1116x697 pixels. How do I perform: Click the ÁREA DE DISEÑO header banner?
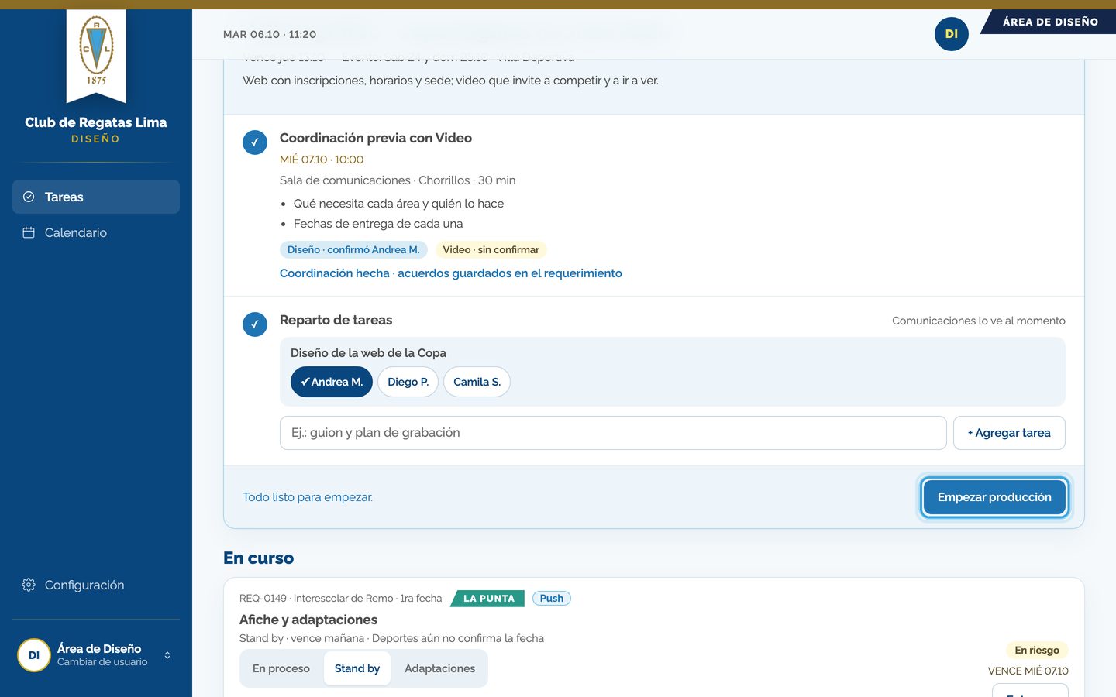point(1050,22)
